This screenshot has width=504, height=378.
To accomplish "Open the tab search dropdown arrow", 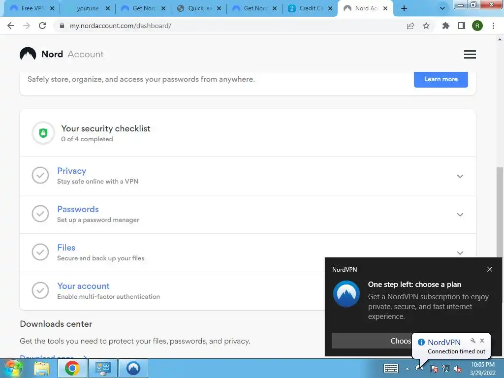I will [442, 9].
